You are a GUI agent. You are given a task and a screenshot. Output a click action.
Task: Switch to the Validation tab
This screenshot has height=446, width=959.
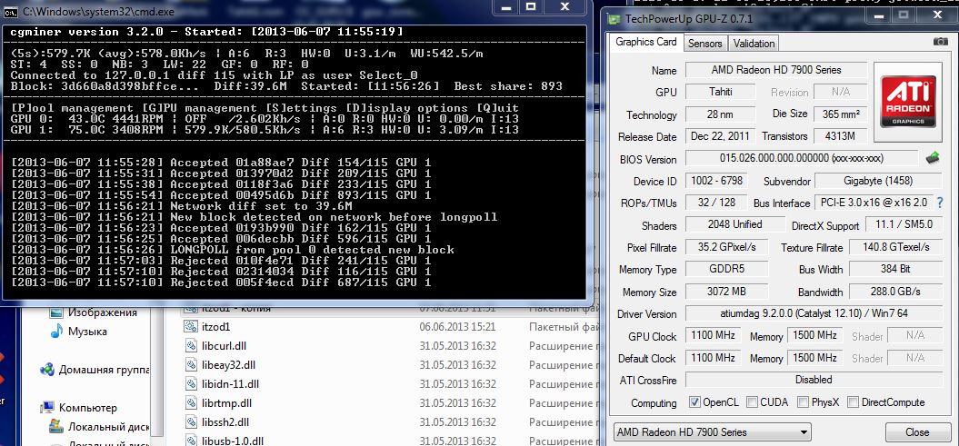(x=754, y=44)
